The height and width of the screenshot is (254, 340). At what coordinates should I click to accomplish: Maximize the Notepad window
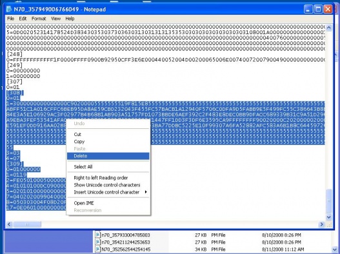click(318, 9)
